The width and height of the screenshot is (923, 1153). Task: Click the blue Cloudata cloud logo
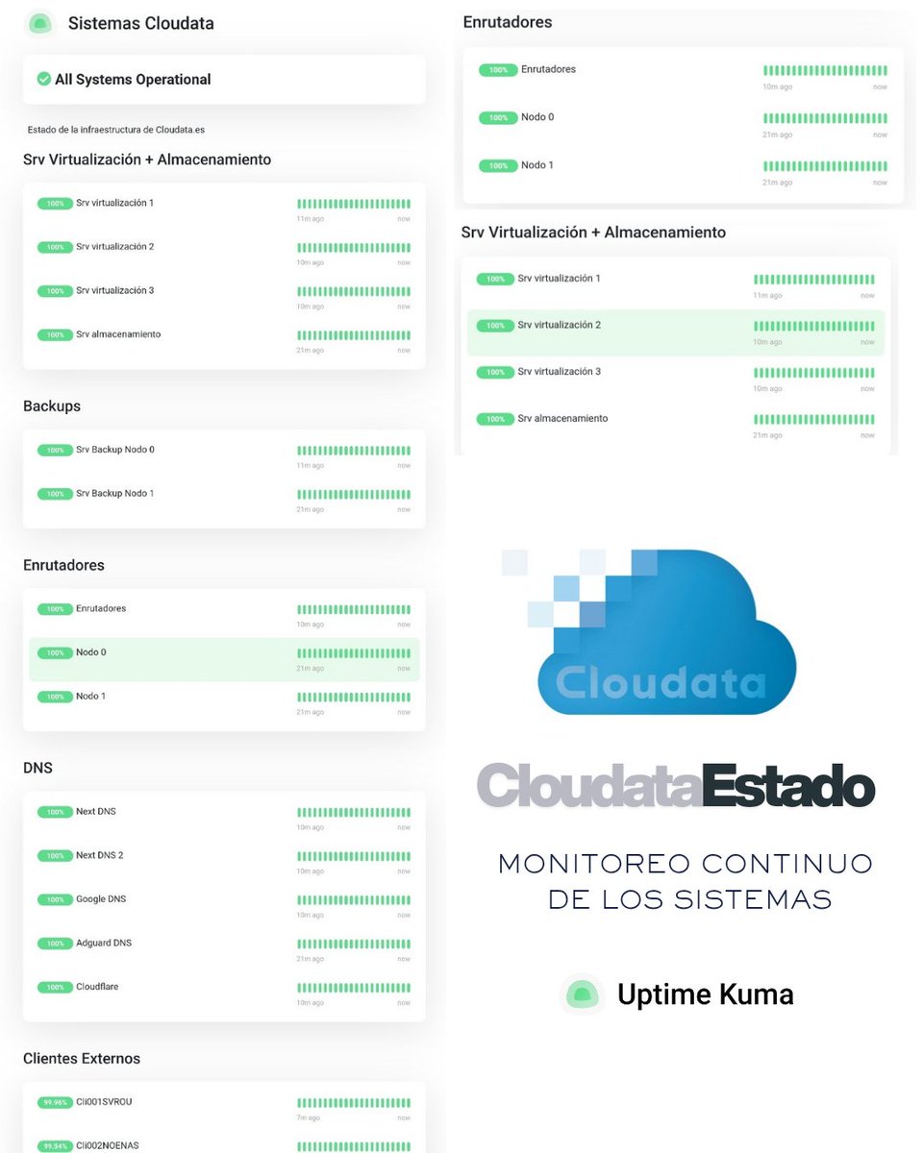[649, 631]
